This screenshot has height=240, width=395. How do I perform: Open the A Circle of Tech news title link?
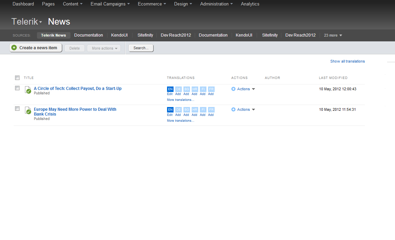[x=78, y=89]
